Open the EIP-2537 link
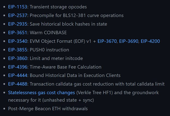This screenshot has height=116, width=170. point(17,15)
